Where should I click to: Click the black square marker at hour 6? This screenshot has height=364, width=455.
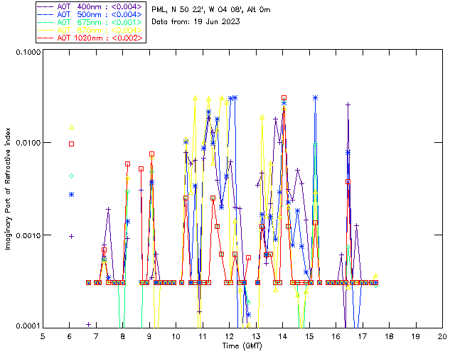(x=71, y=144)
